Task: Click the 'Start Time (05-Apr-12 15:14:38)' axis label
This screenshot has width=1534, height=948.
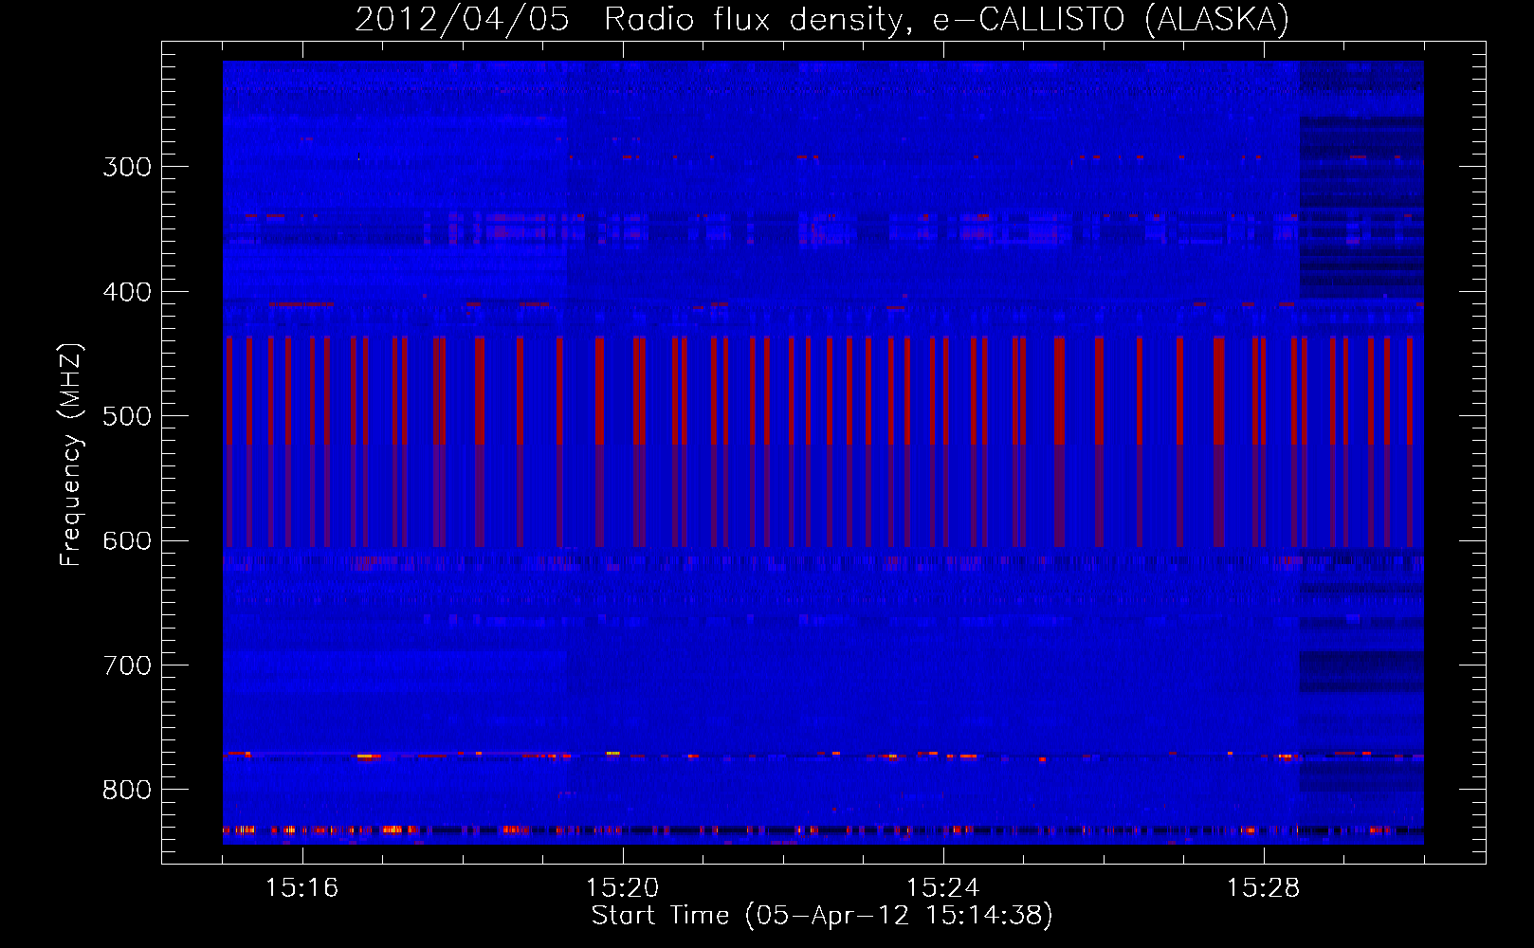Action: point(822,915)
